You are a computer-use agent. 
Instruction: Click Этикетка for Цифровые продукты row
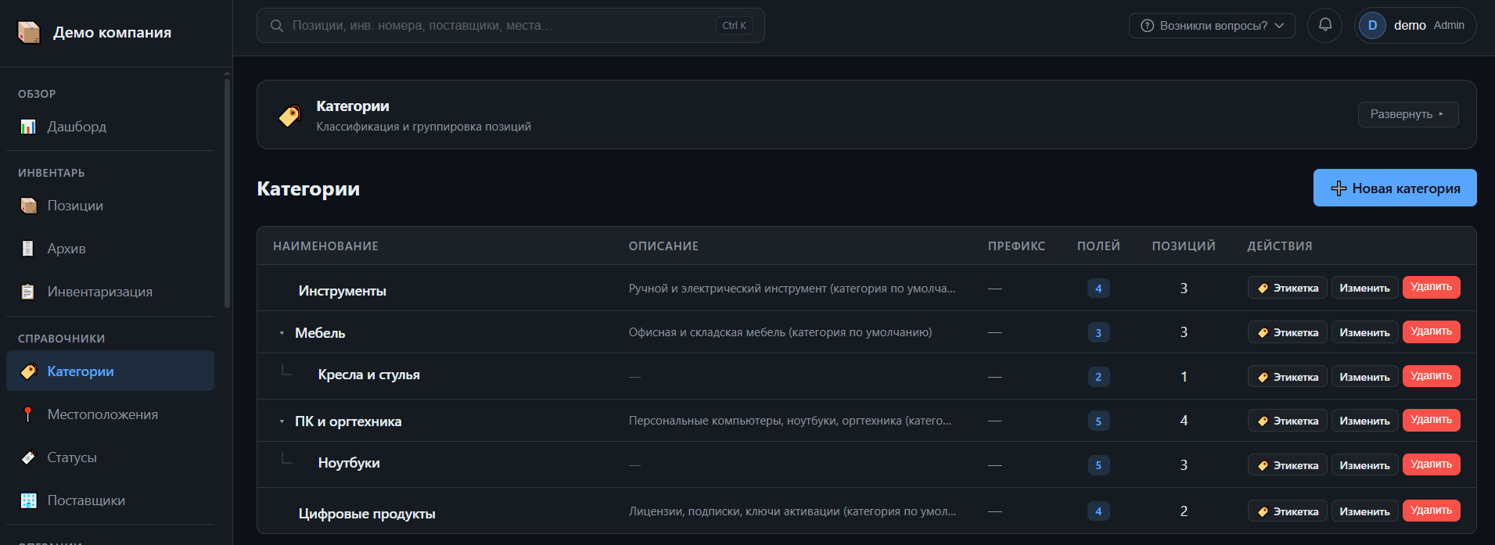point(1287,511)
